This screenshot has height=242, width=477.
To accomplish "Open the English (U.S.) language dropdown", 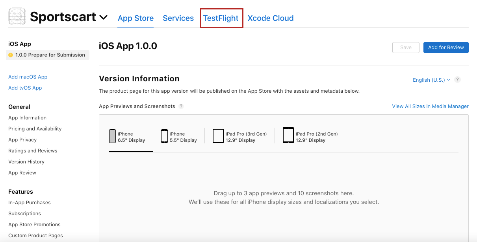I will pyautogui.click(x=431, y=80).
